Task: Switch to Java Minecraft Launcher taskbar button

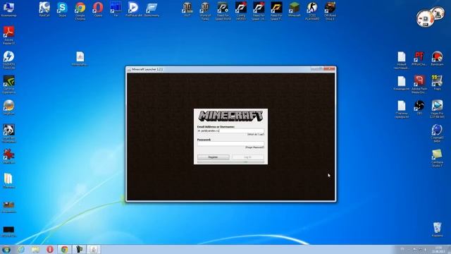Action: (x=93, y=249)
